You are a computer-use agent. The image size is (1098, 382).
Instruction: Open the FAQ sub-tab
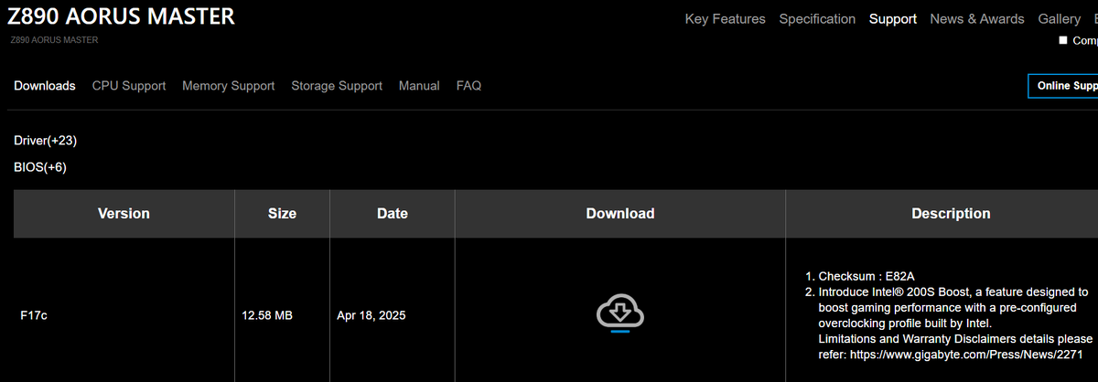pos(468,86)
